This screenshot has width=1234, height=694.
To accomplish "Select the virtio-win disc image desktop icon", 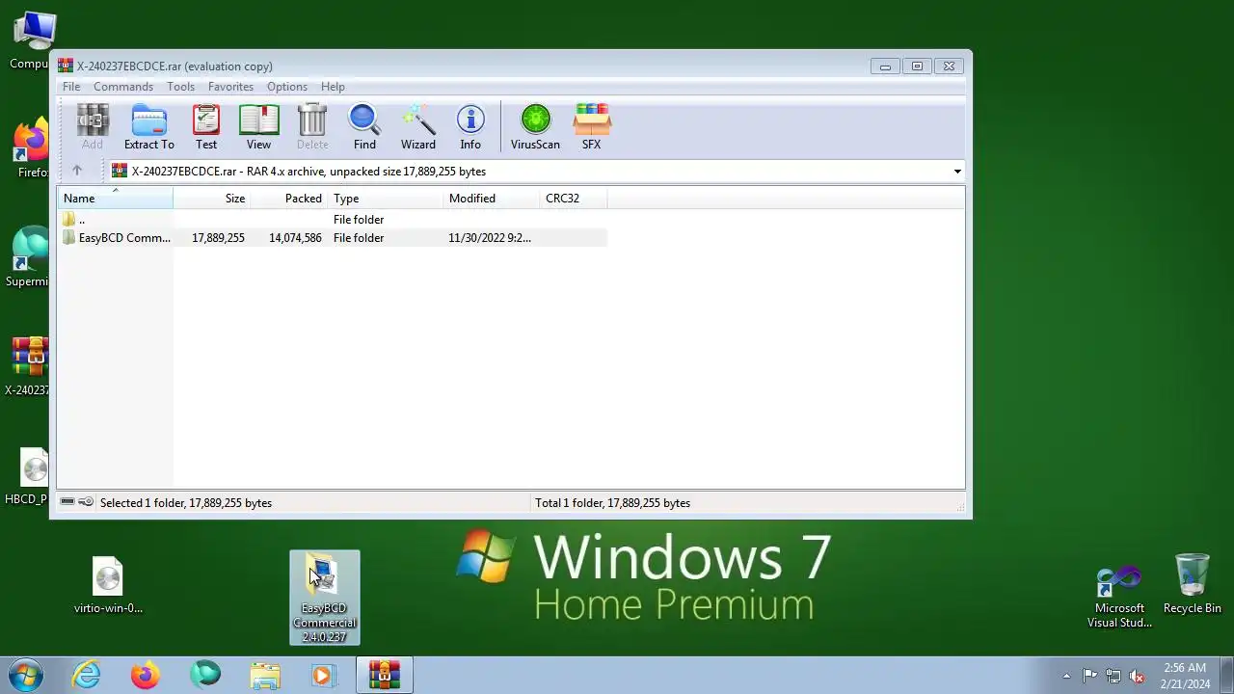I will point(108,585).
